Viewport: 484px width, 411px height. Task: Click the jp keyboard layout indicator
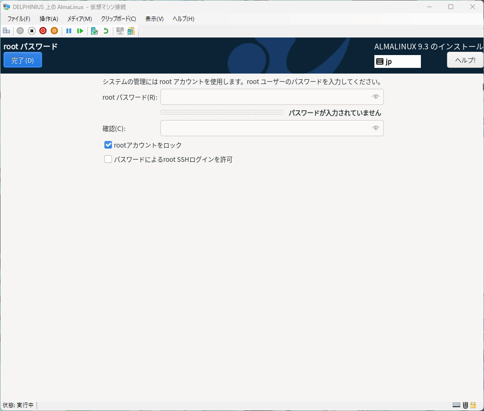[x=398, y=61]
